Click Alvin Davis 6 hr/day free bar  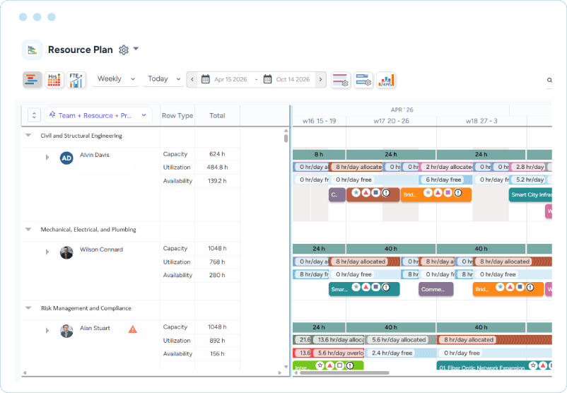coord(445,180)
